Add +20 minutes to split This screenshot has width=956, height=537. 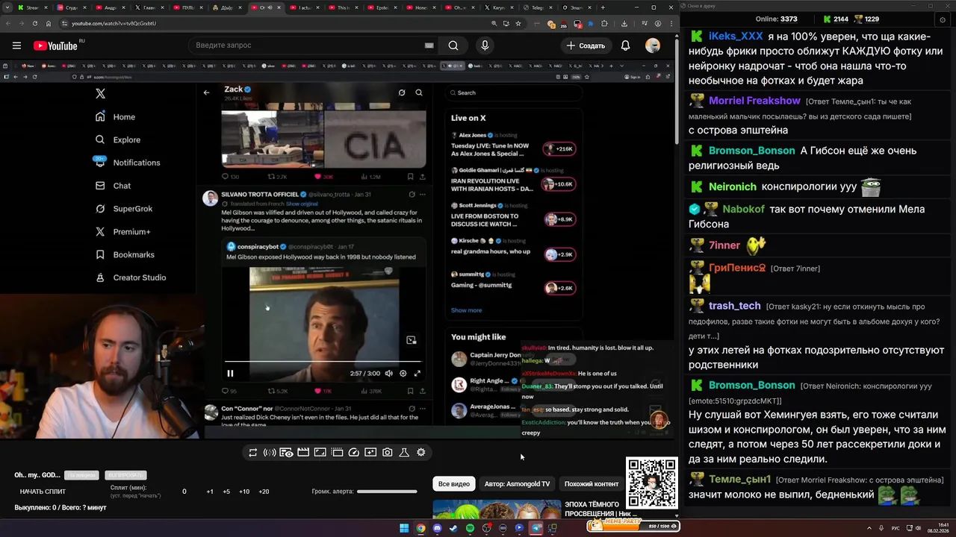[264, 492]
